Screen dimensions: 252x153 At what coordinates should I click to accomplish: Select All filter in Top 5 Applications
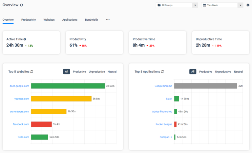[193, 72]
